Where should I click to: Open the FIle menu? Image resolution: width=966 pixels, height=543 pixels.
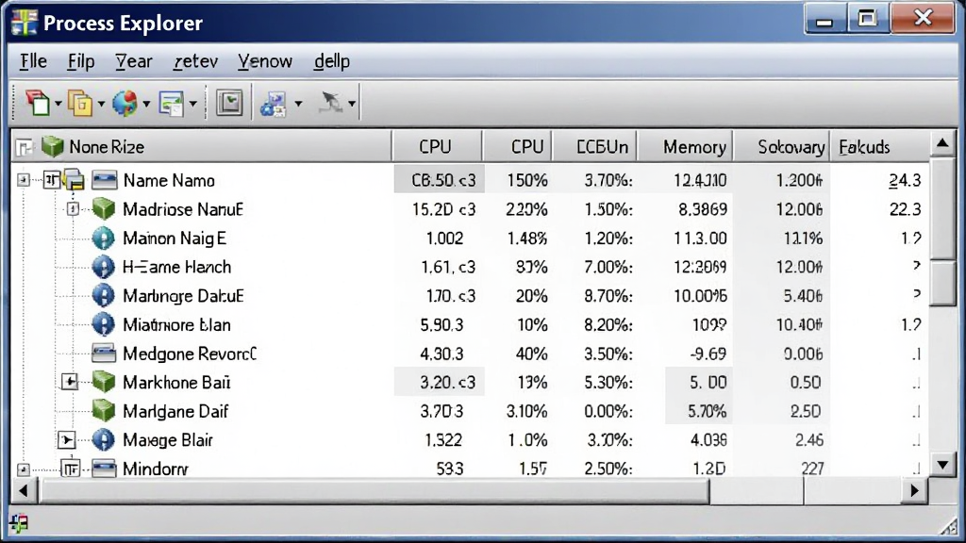point(33,61)
